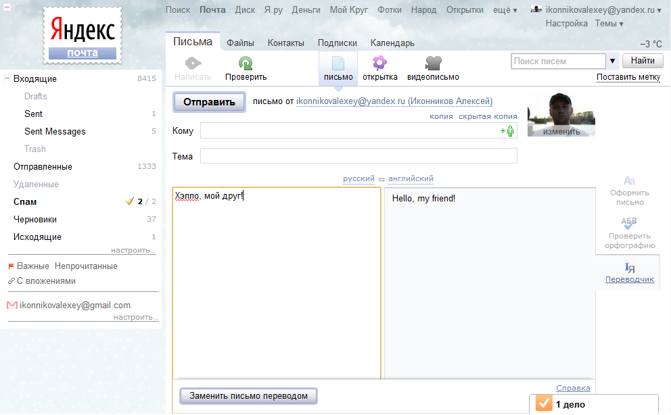
Task: Add a скрытая копия field
Action: (488, 117)
